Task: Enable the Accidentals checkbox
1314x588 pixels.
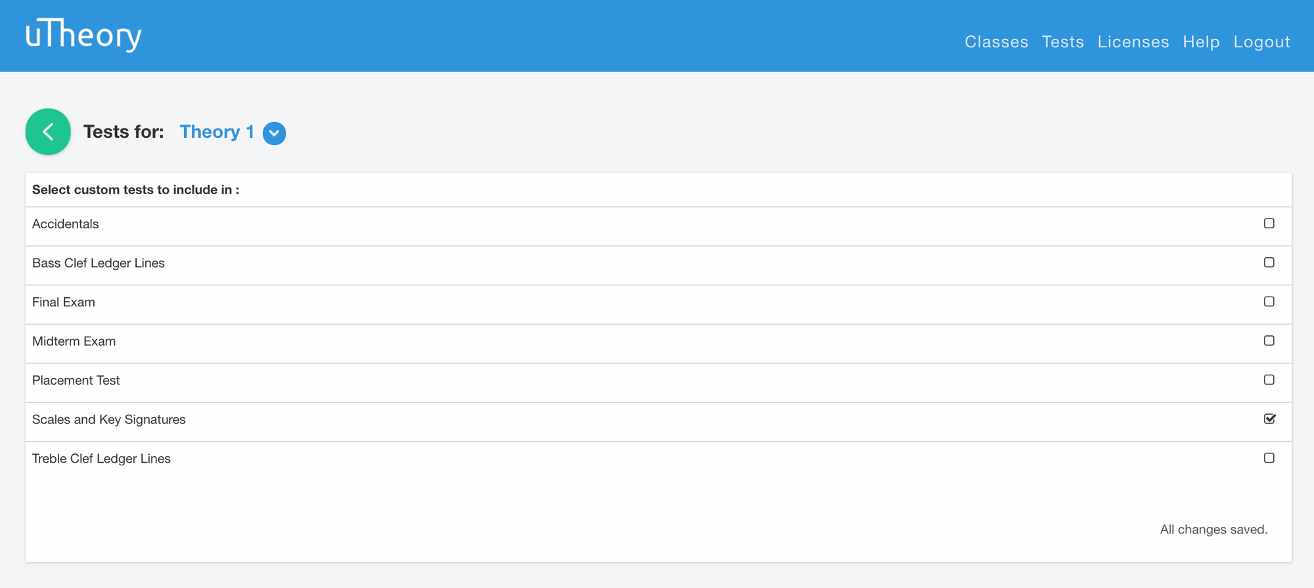Action: [x=1269, y=223]
